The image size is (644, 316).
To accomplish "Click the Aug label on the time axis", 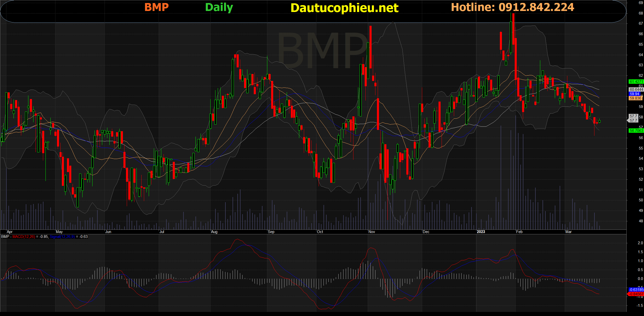I will (214, 232).
